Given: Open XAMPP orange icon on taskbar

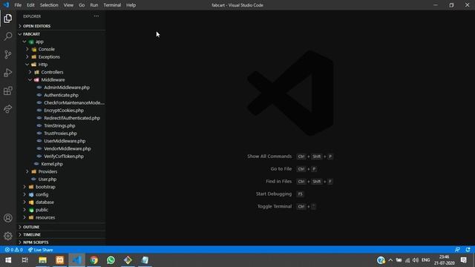Looking at the screenshot, I should click(x=59, y=260).
